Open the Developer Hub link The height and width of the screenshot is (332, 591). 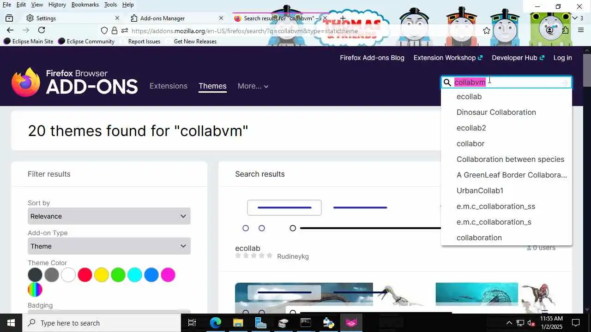tap(518, 58)
